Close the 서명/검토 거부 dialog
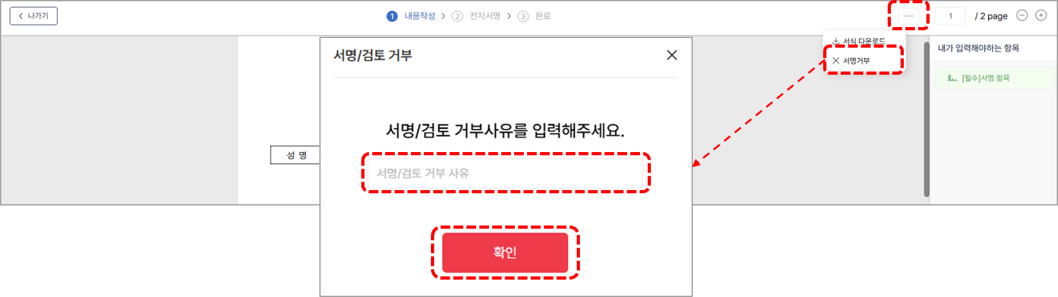Viewport: 1058px width, 297px height. click(x=672, y=55)
